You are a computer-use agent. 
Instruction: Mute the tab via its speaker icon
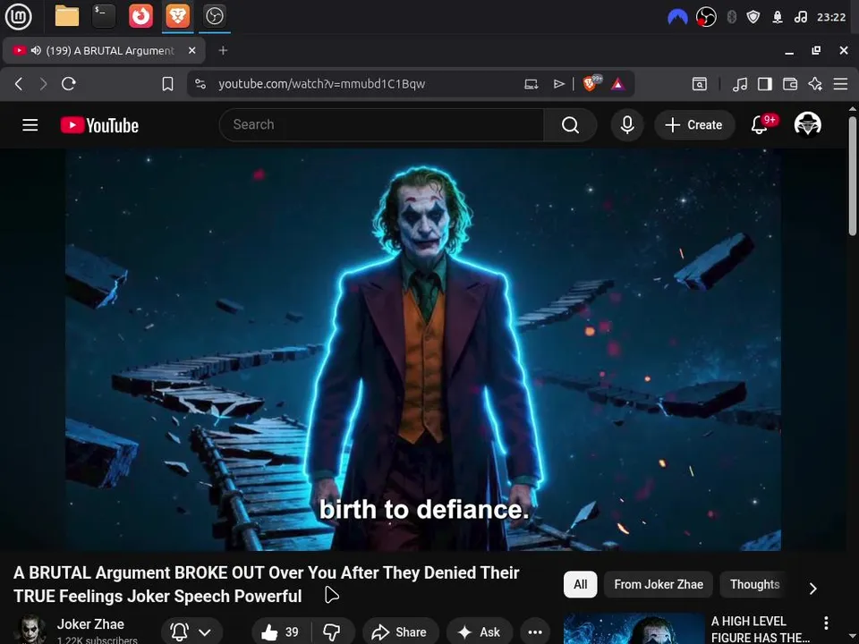36,50
